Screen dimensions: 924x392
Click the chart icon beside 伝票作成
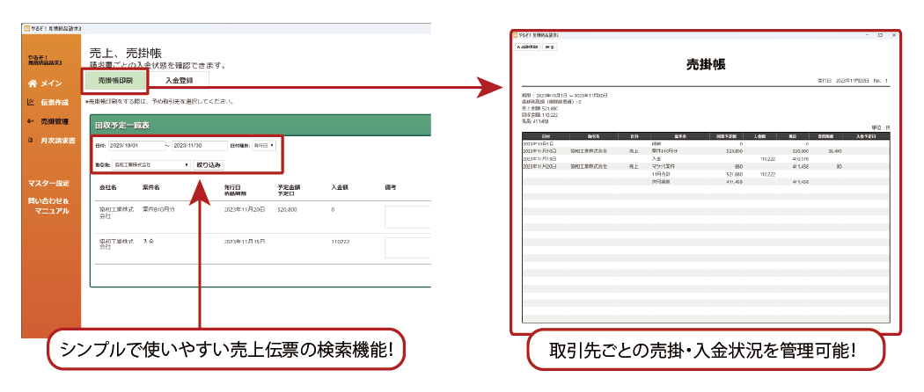point(31,102)
